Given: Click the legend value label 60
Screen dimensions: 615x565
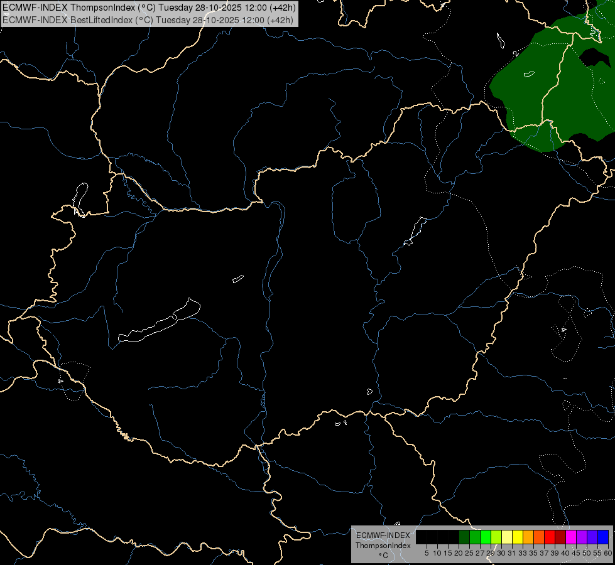Looking at the screenshot, I should (x=608, y=553).
